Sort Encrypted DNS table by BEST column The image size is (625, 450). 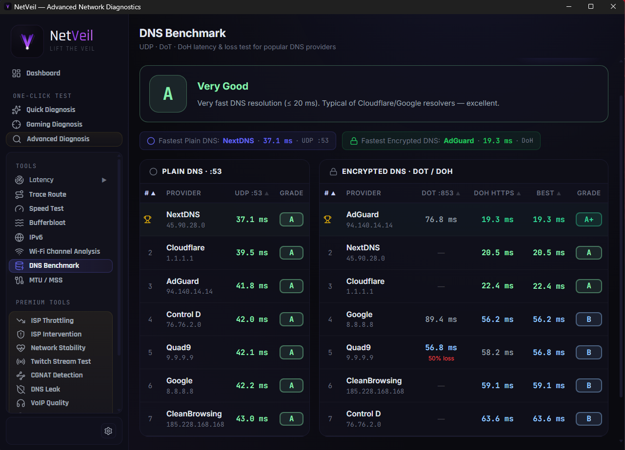coord(548,193)
